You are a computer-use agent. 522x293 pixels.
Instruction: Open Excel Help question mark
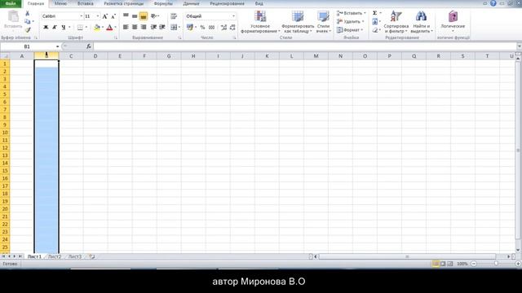coord(493,3)
